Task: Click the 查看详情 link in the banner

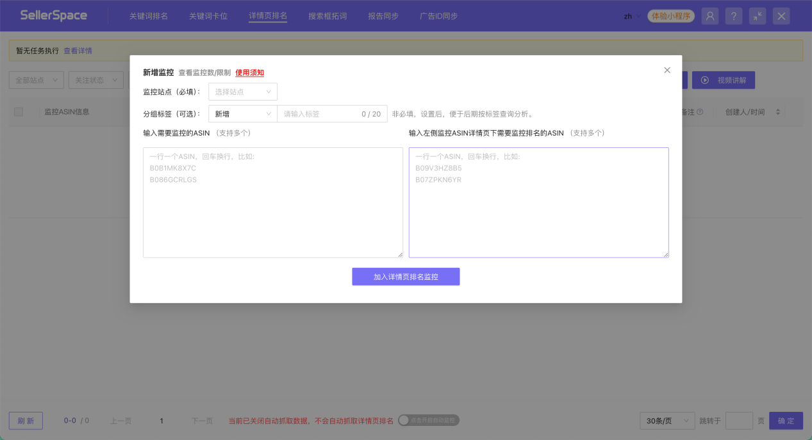Action: [77, 50]
